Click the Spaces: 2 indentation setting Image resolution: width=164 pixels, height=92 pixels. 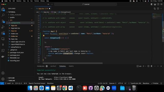click(x=113, y=83)
